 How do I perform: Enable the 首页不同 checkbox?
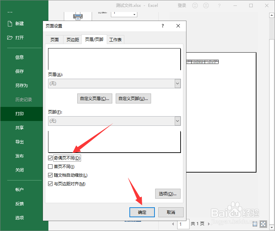(50, 166)
